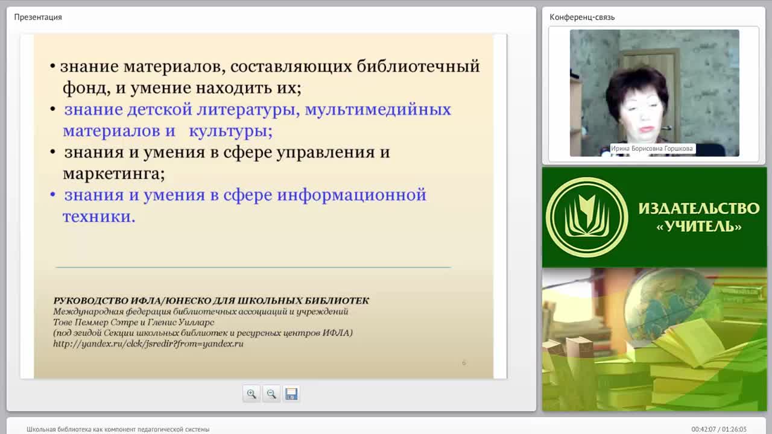
Task: Click the line 'Международная федерация библиотечных ассоциаций'
Action: pos(201,312)
